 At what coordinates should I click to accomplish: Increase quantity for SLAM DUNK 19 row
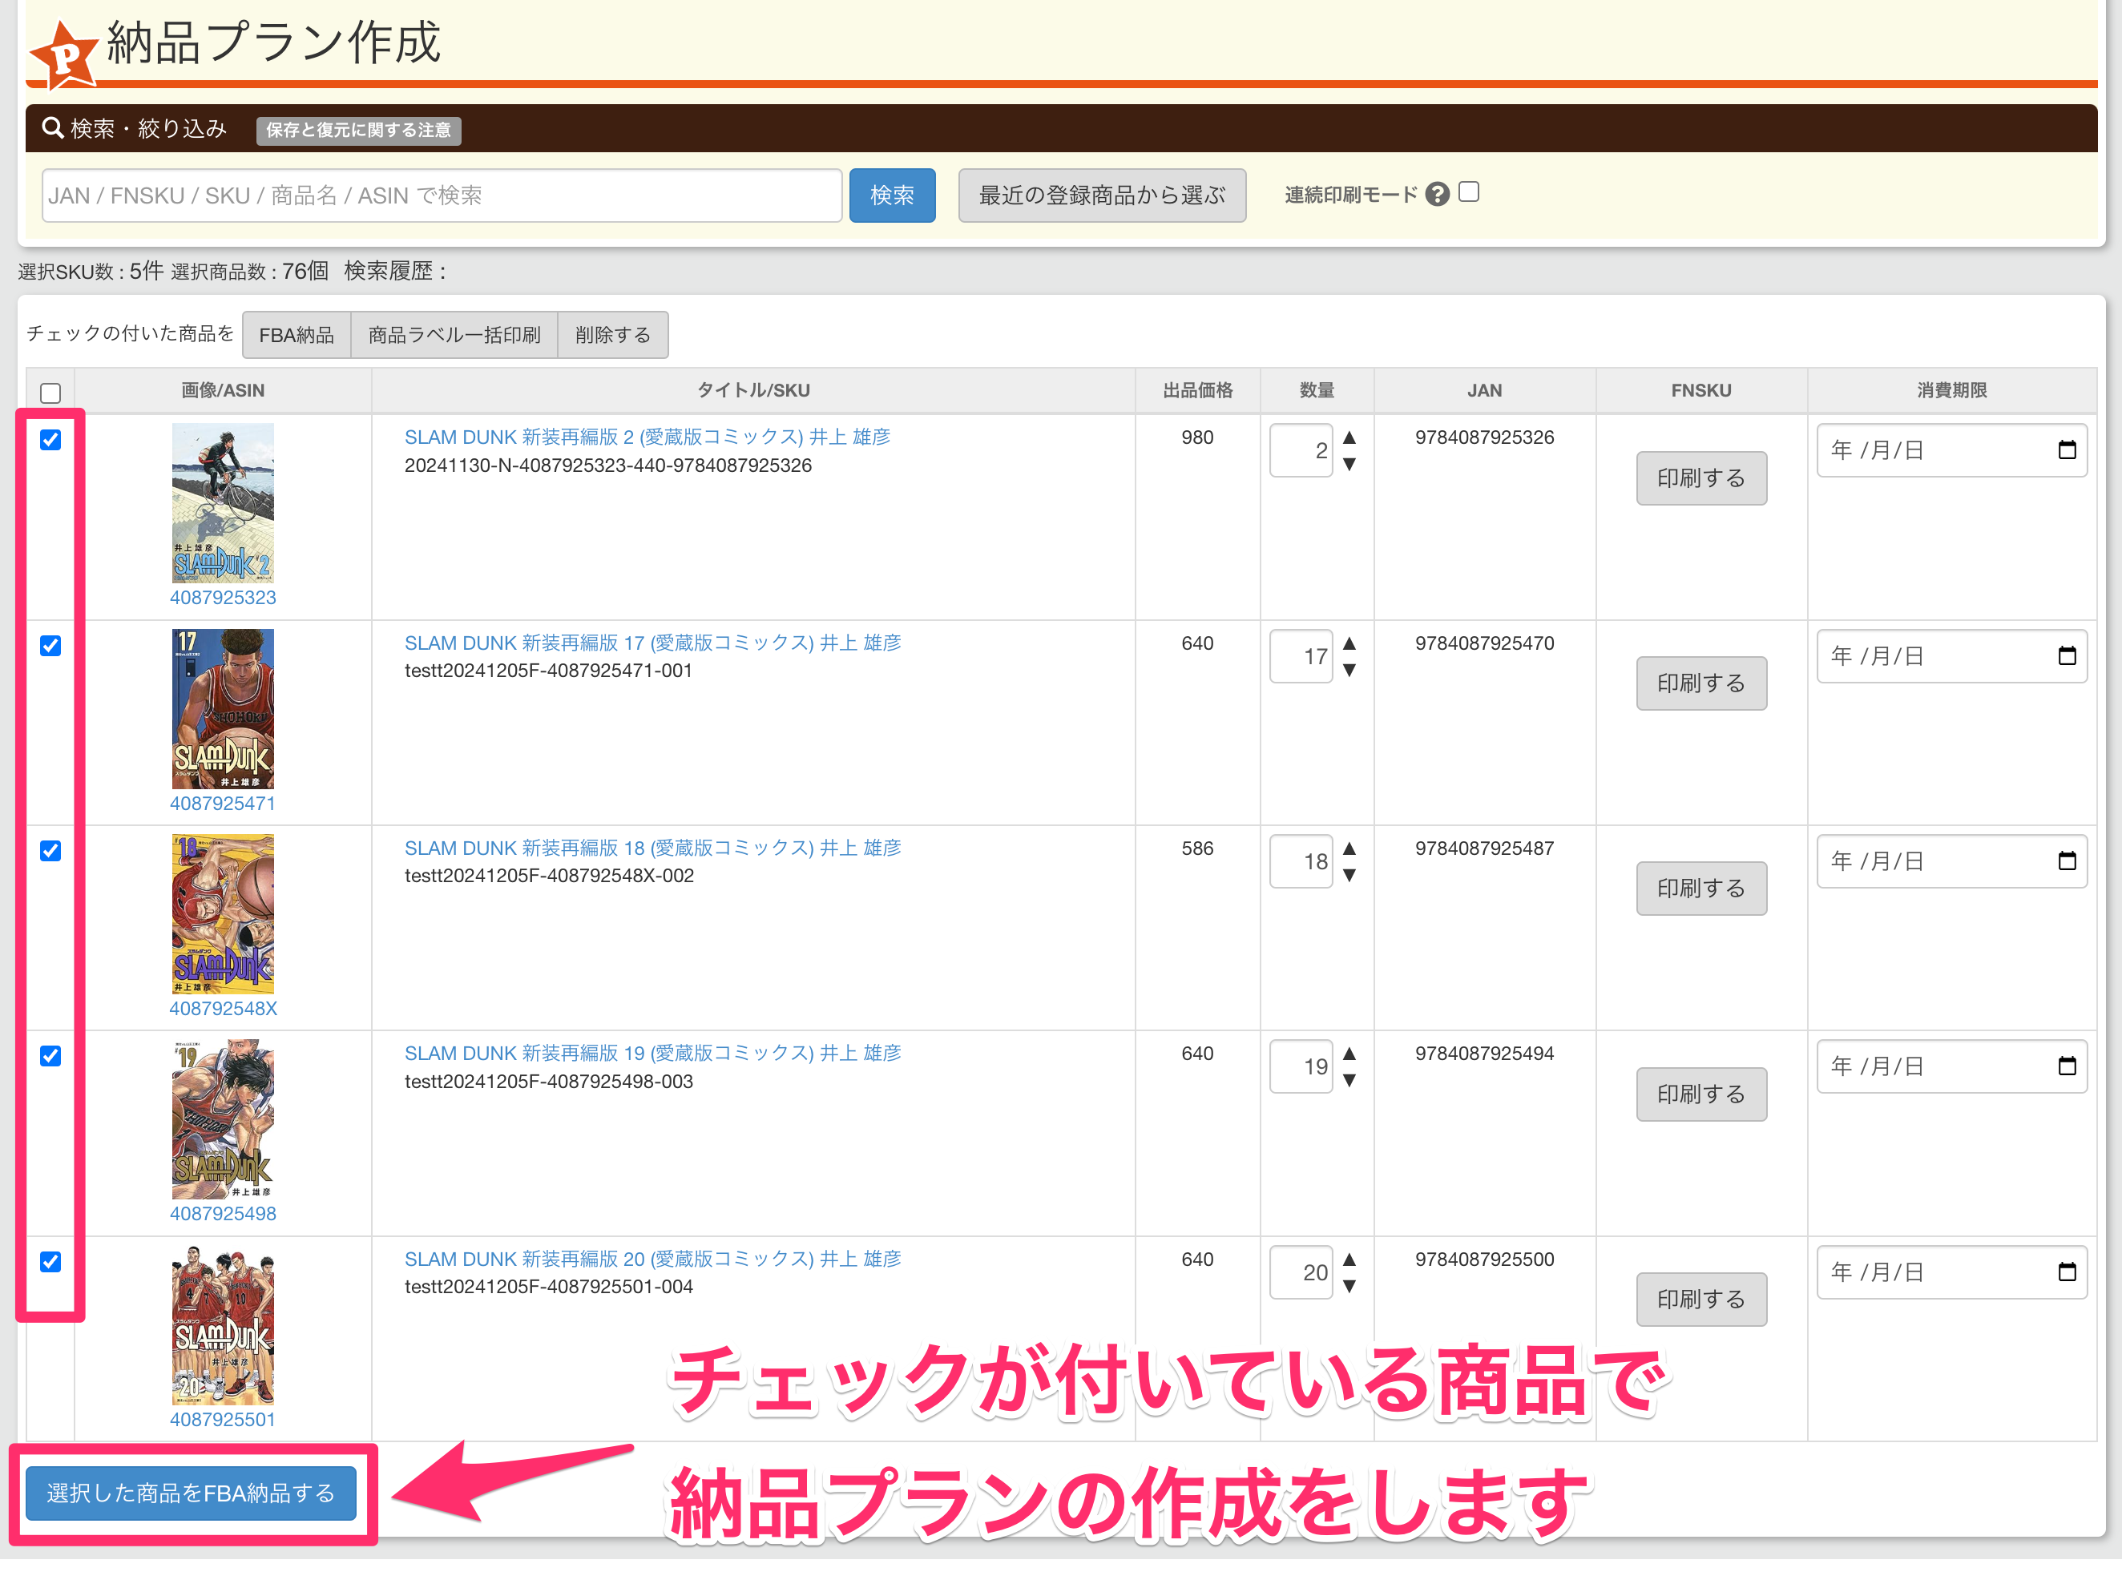(x=1349, y=1054)
